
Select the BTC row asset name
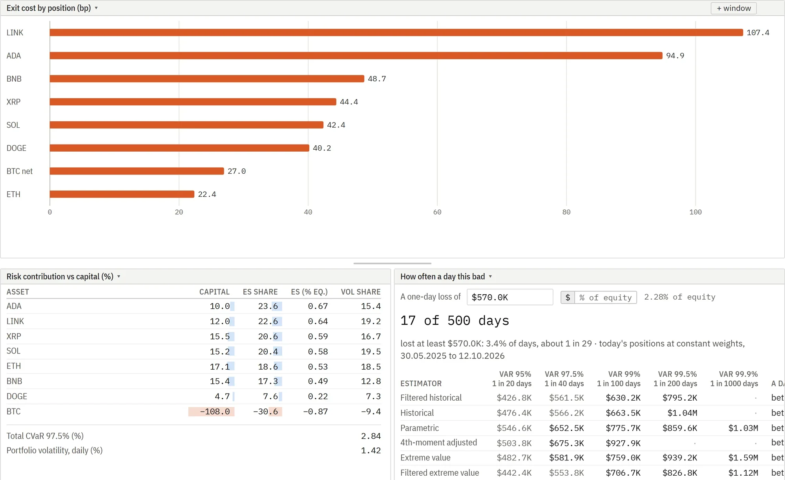point(13,412)
